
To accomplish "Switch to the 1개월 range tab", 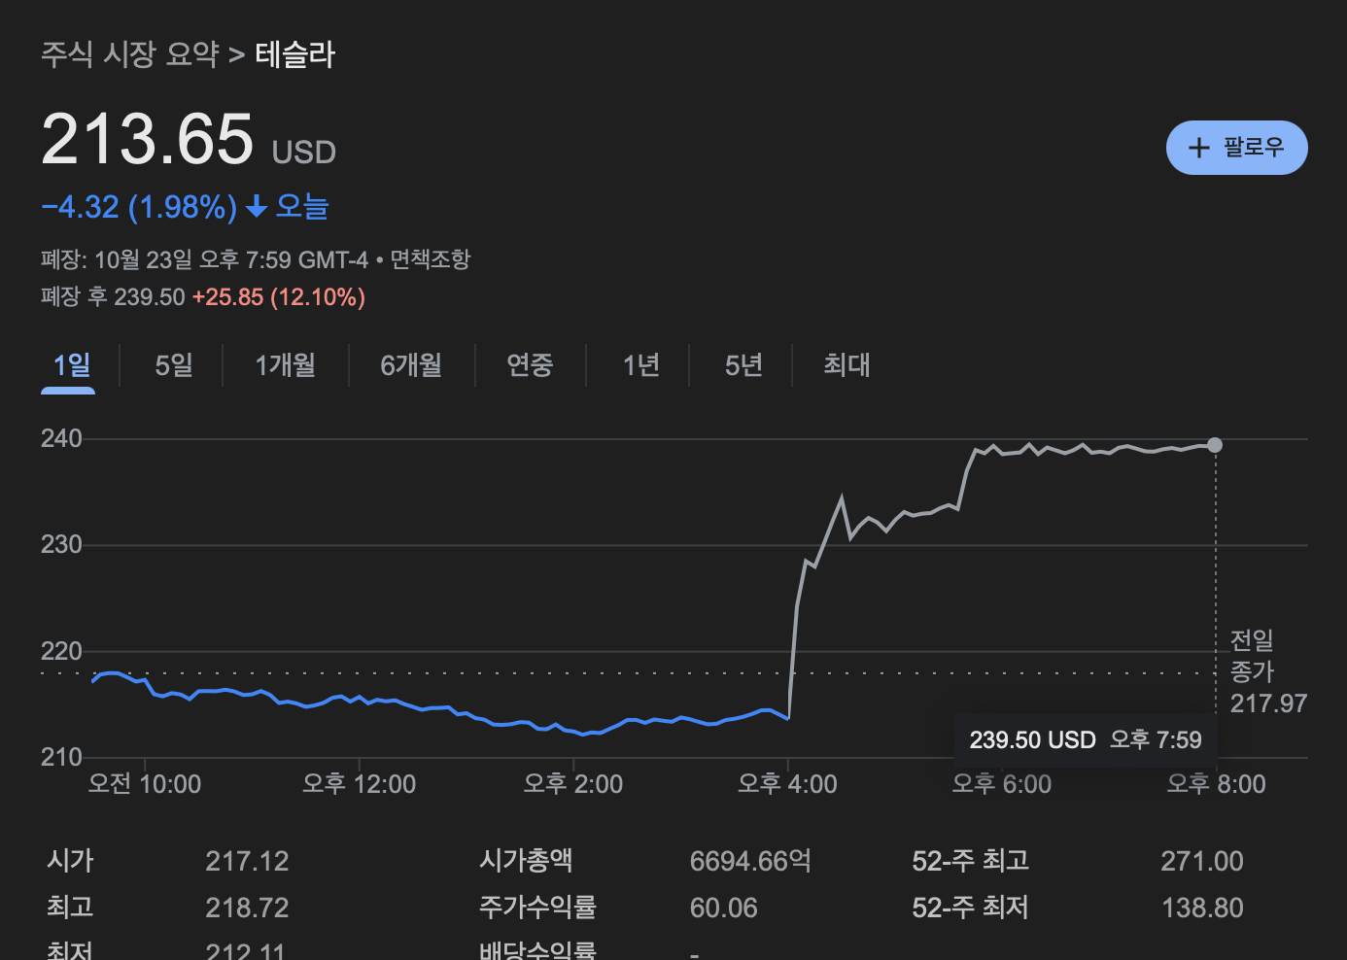I will (x=285, y=365).
